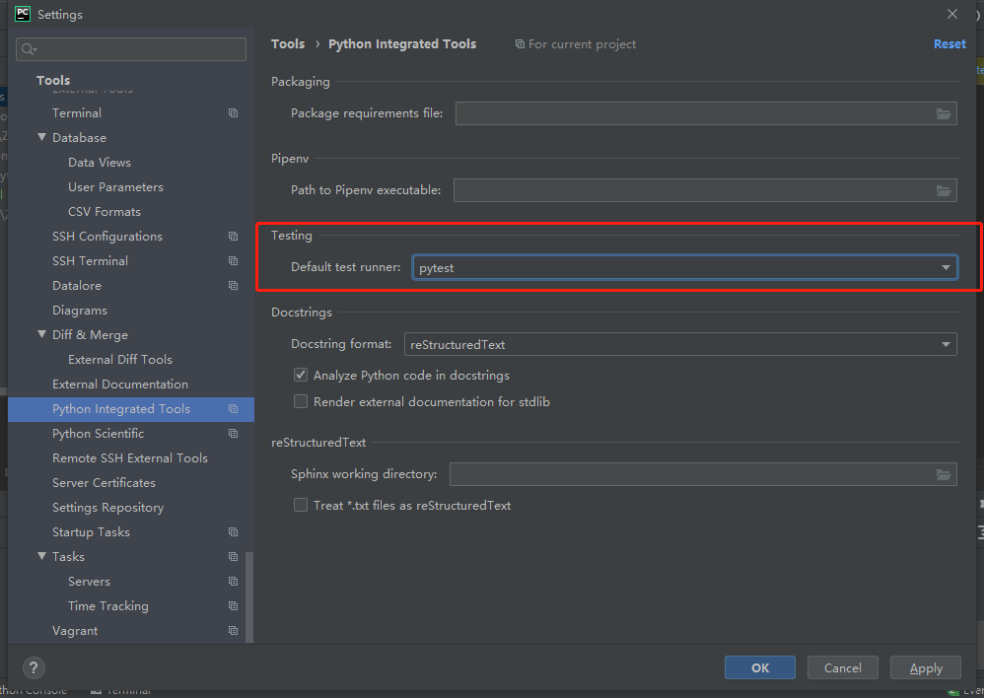984x698 pixels.
Task: Click the project-level icon beside SSH Configurations
Action: click(x=233, y=236)
